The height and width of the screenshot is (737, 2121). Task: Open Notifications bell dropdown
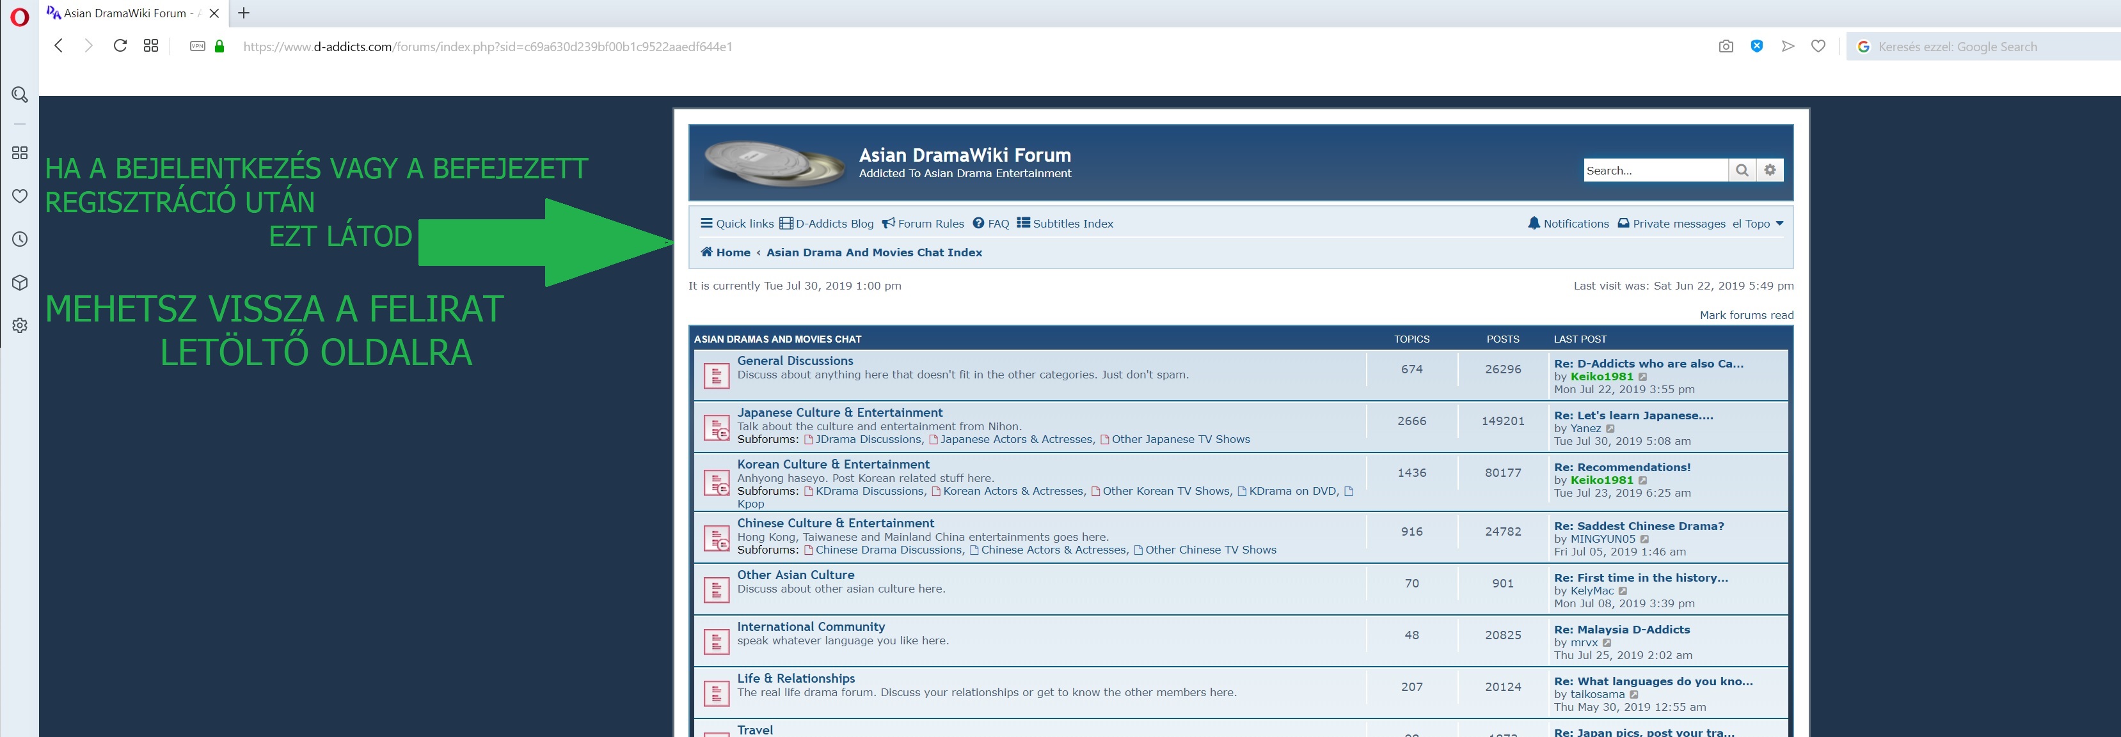pos(1569,224)
